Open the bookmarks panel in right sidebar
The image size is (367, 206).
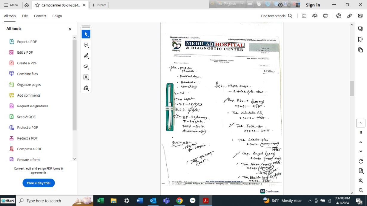pos(360,39)
